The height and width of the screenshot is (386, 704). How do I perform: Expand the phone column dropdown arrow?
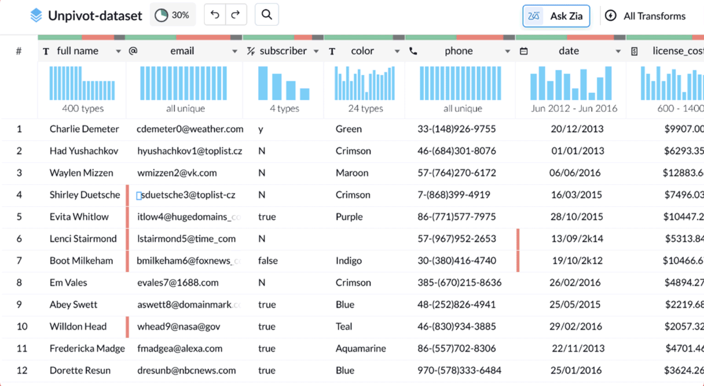[508, 51]
